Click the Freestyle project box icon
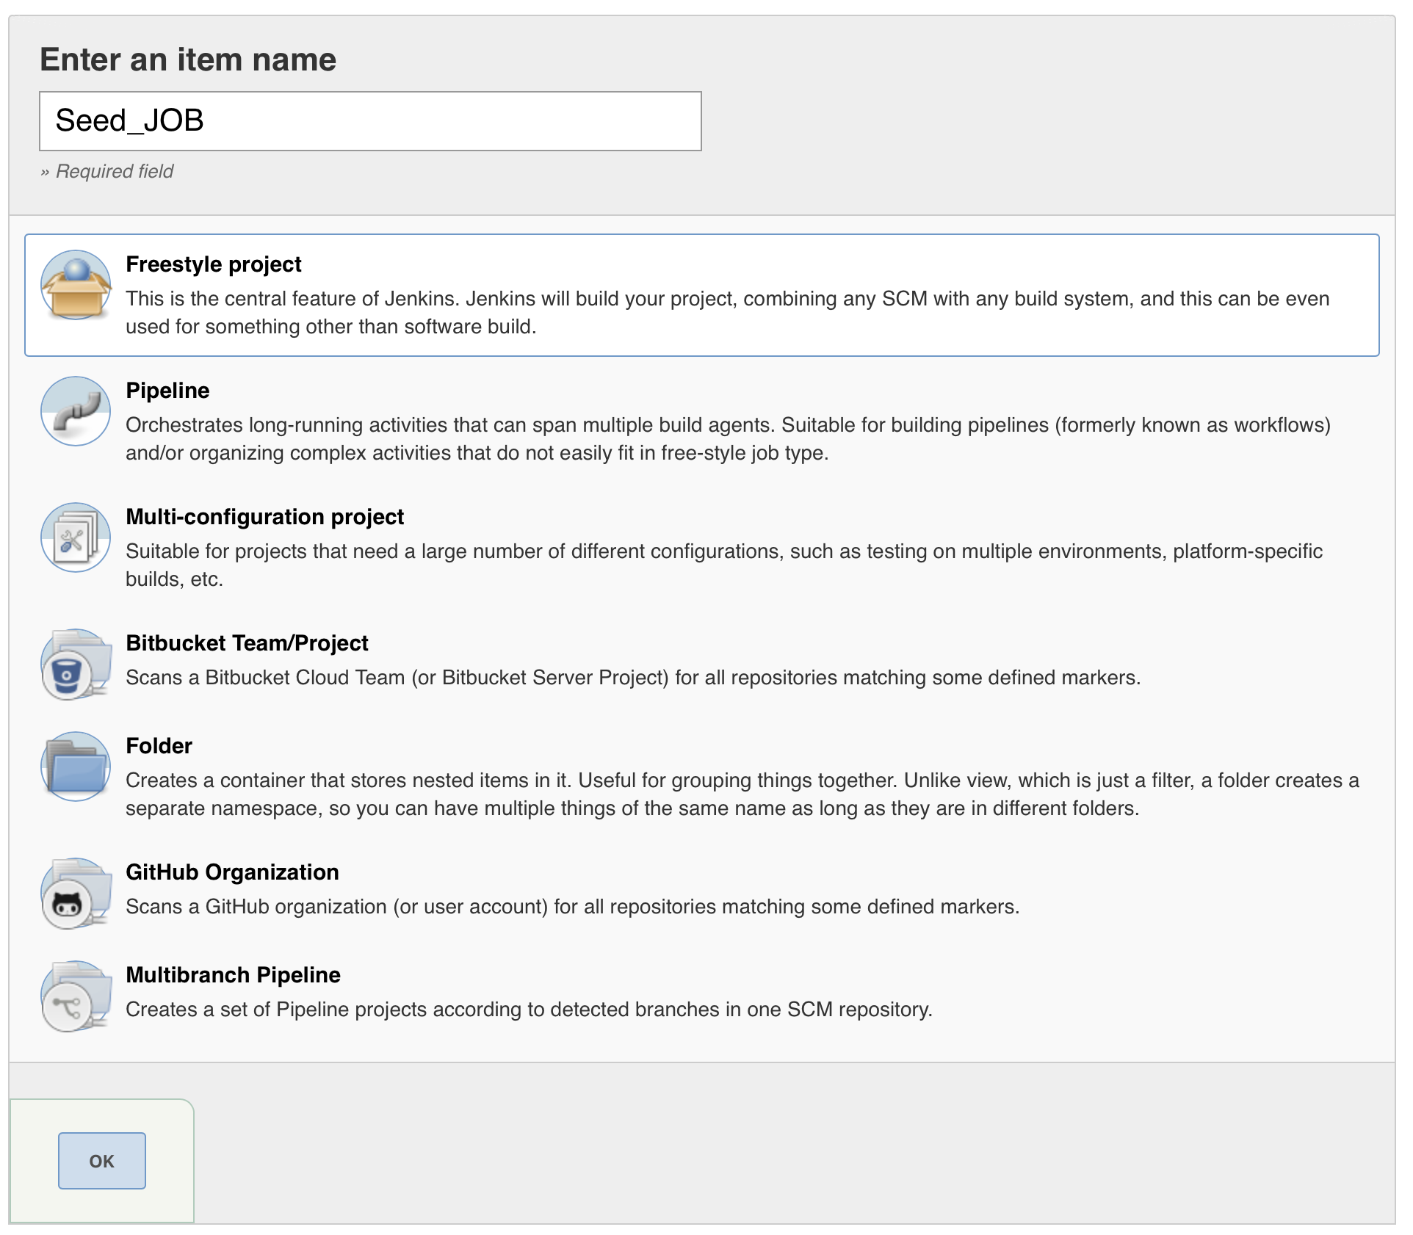Screen dimensions: 1413x1235 click(x=74, y=285)
